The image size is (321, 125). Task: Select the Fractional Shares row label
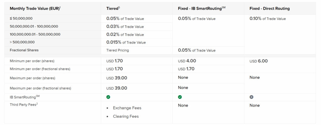(x=24, y=50)
